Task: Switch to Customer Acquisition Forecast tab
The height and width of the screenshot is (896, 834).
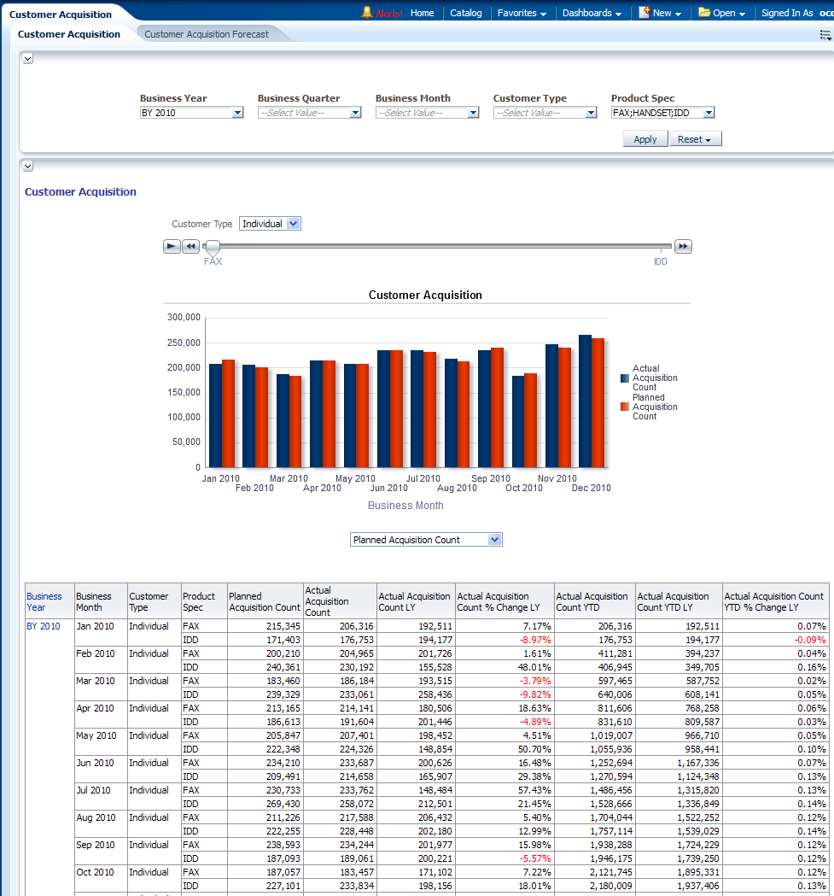Action: click(207, 34)
